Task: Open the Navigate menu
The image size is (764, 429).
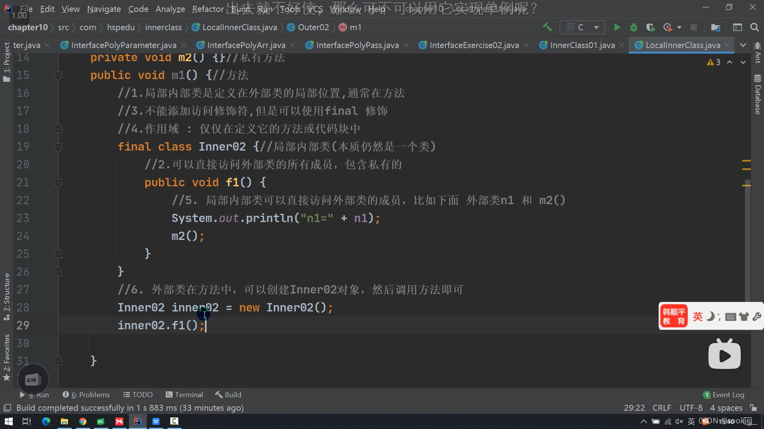Action: pyautogui.click(x=104, y=9)
